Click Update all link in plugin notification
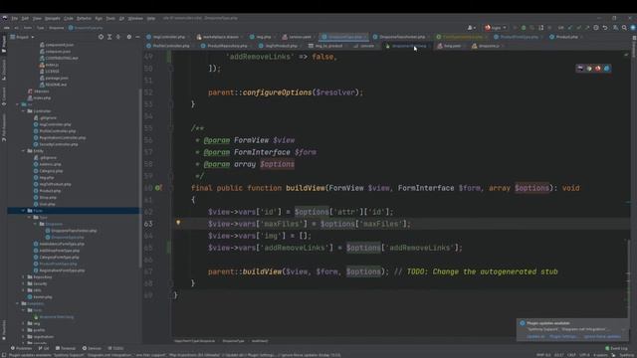The image size is (637, 358). coord(535,336)
